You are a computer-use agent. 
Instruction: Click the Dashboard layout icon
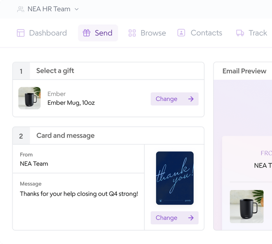click(21, 33)
